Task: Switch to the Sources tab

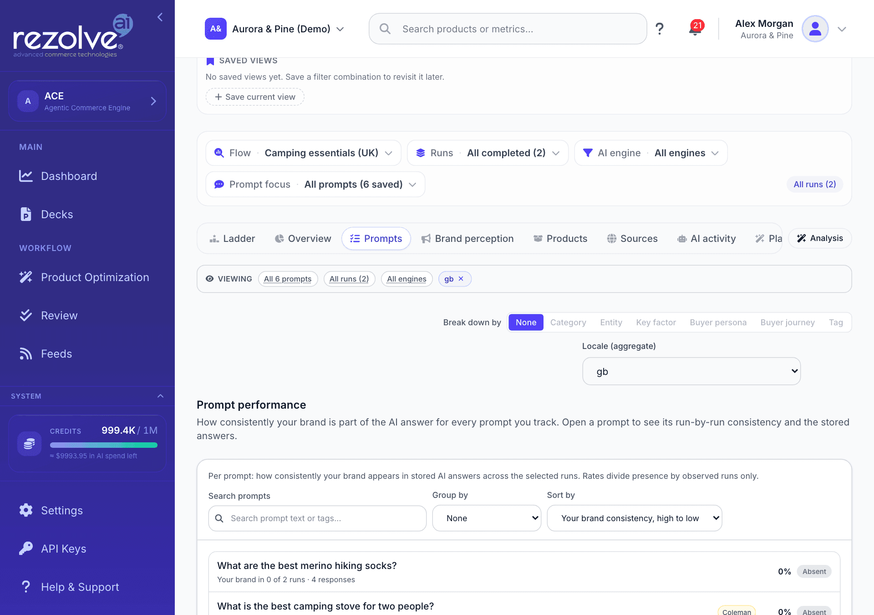Action: tap(632, 238)
